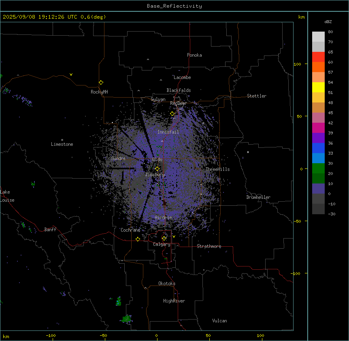Click the -100 km tick on the bottom axis
The image size is (349, 341).
pyautogui.click(x=51, y=335)
